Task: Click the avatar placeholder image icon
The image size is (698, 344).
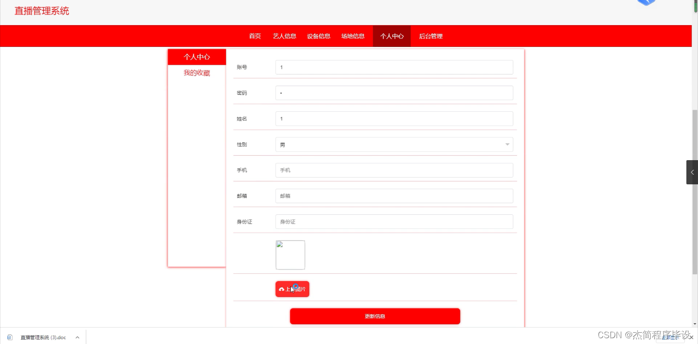Action: 290,254
